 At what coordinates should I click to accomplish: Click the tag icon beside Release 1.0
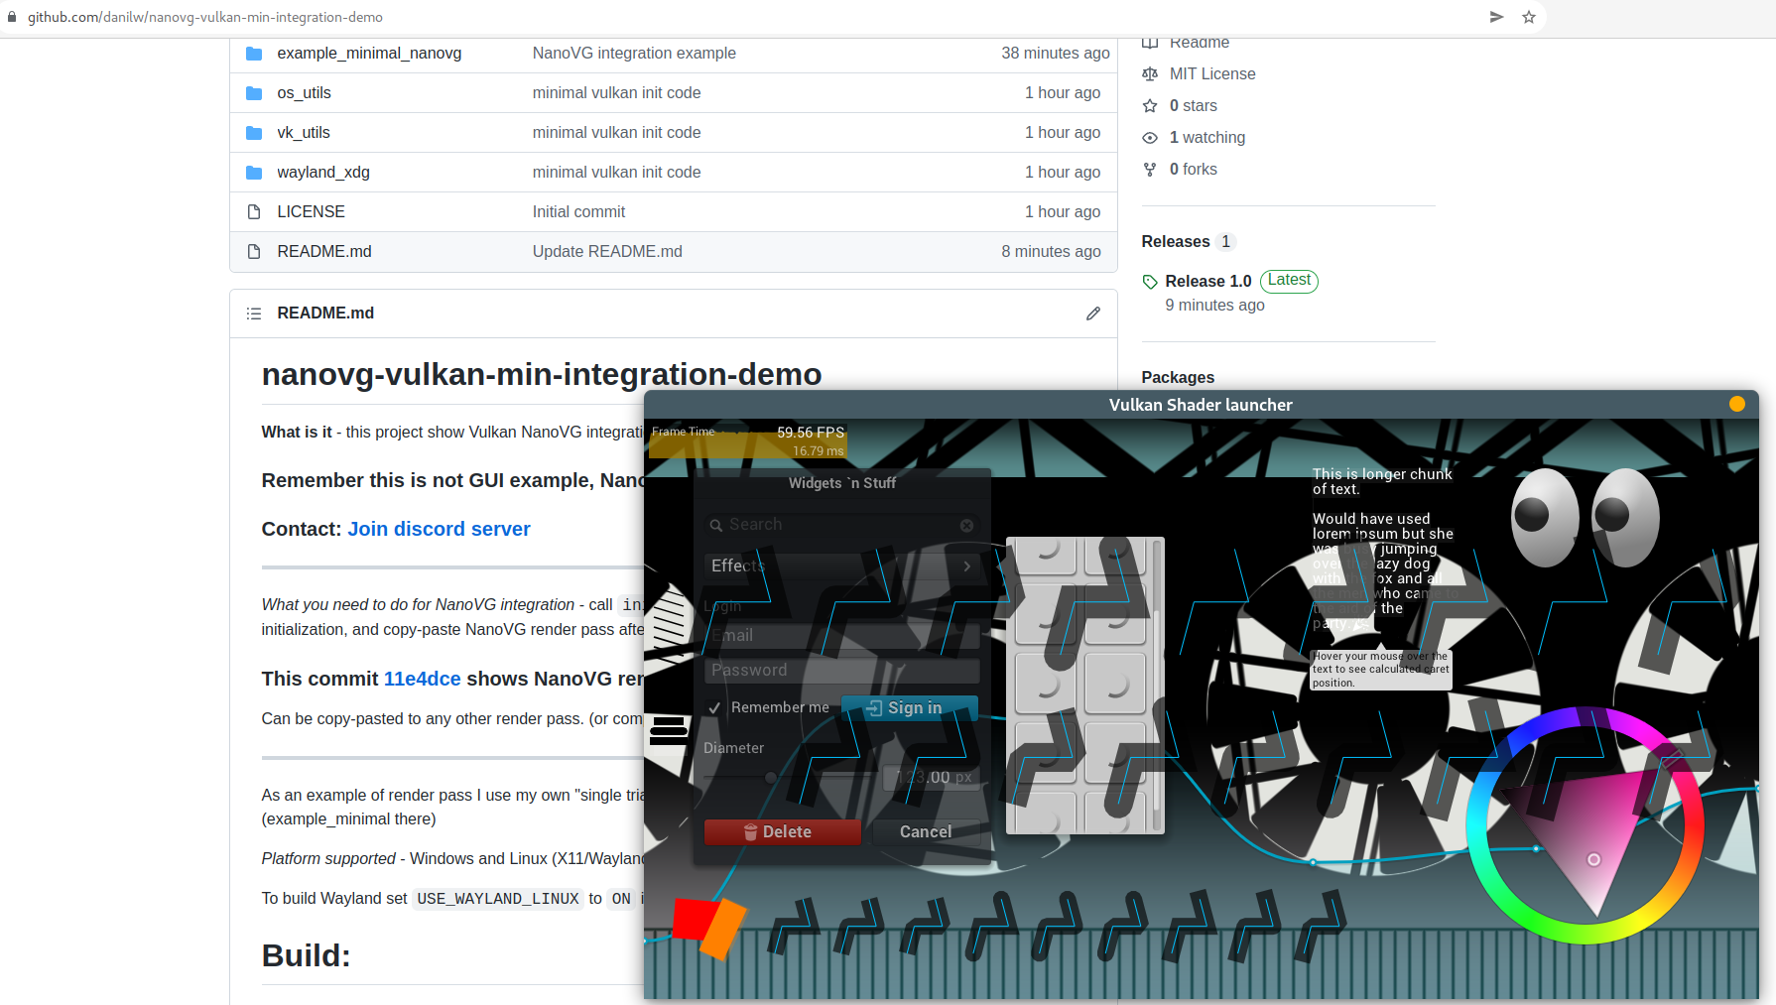coord(1150,282)
